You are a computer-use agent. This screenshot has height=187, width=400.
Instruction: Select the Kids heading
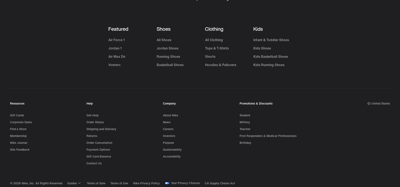coord(258,29)
